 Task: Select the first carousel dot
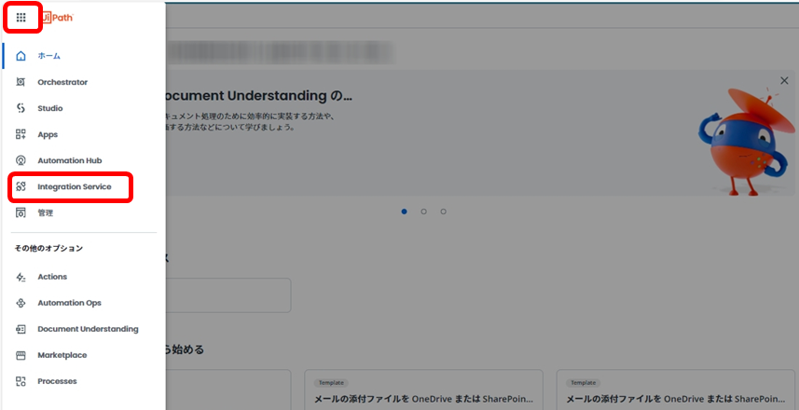(404, 212)
